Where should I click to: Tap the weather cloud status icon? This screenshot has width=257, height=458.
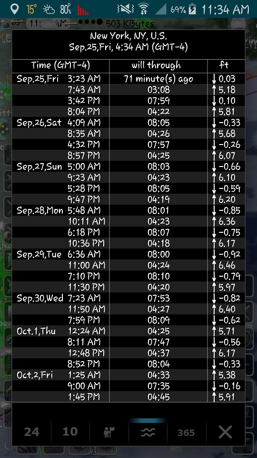(x=49, y=10)
